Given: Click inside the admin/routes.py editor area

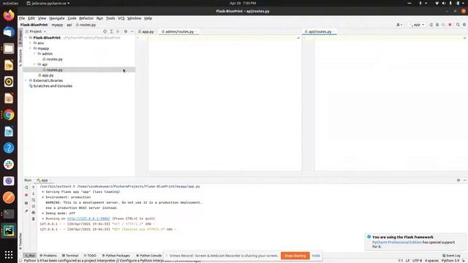Looking at the screenshot, I should click(224, 103).
